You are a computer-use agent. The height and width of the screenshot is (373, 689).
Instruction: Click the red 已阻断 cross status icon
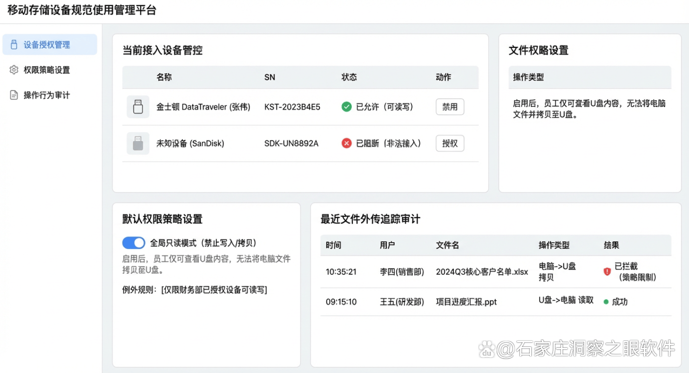[346, 143]
